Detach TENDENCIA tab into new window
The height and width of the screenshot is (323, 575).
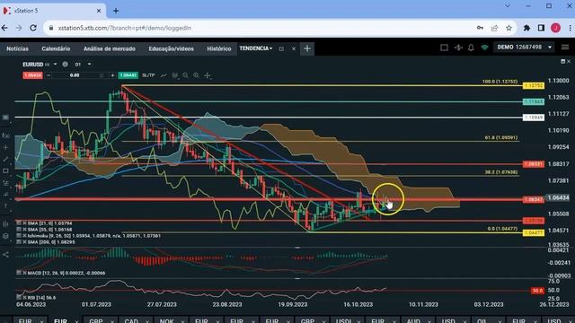coord(281,48)
